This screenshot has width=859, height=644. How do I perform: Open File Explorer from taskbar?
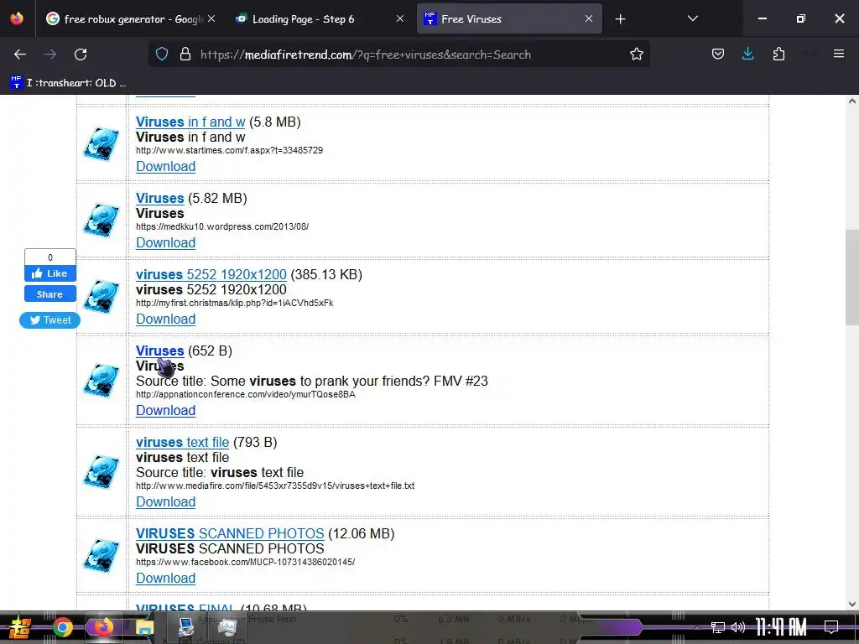coord(144,627)
